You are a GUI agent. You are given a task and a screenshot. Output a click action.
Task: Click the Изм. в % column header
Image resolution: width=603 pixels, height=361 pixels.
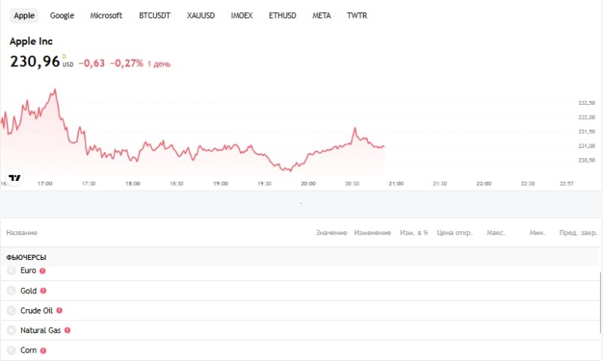(414, 233)
